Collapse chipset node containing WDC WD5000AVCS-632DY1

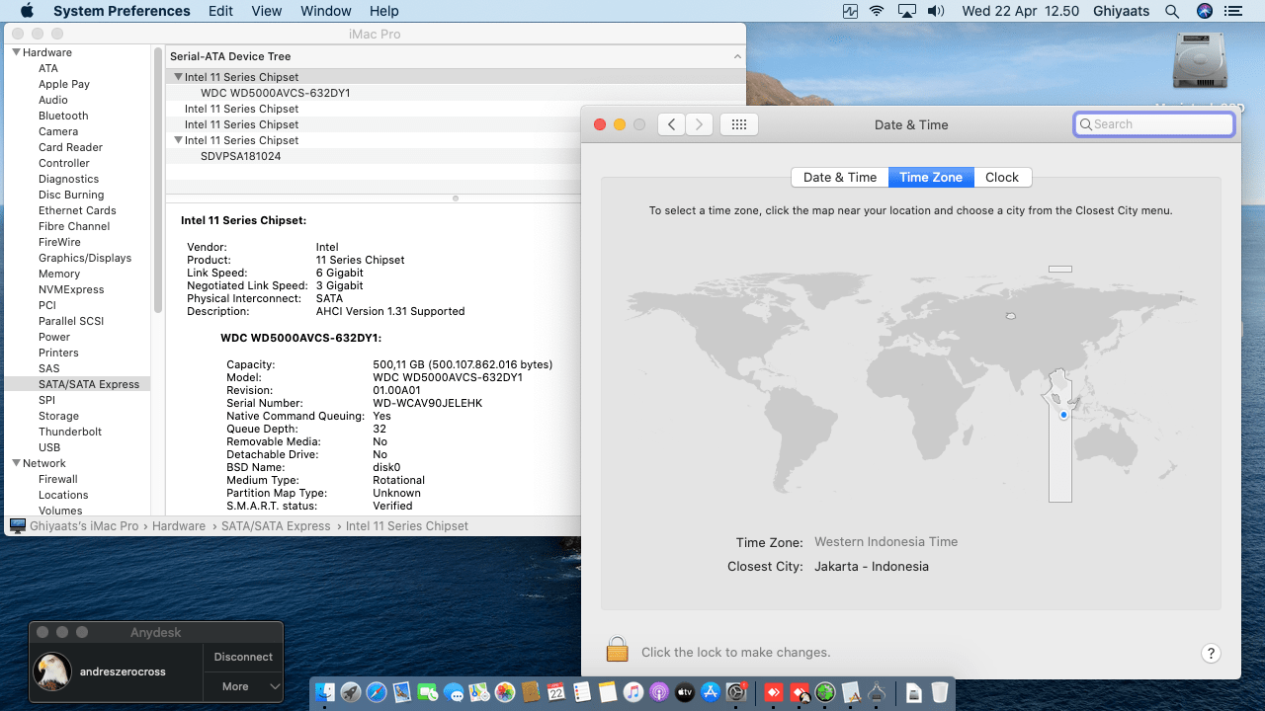(178, 77)
